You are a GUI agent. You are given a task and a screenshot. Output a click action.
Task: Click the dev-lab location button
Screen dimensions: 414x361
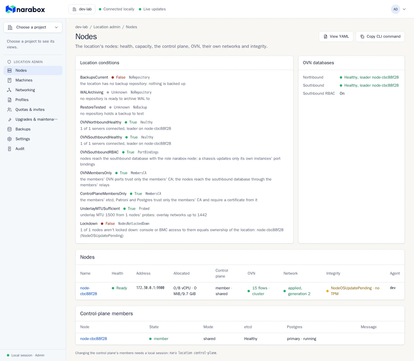tap(82, 9)
